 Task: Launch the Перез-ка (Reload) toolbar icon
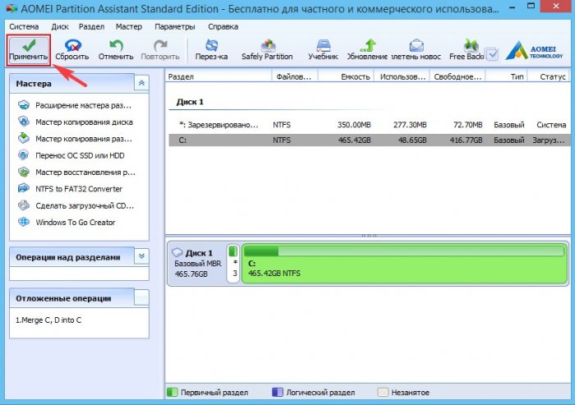point(211,50)
